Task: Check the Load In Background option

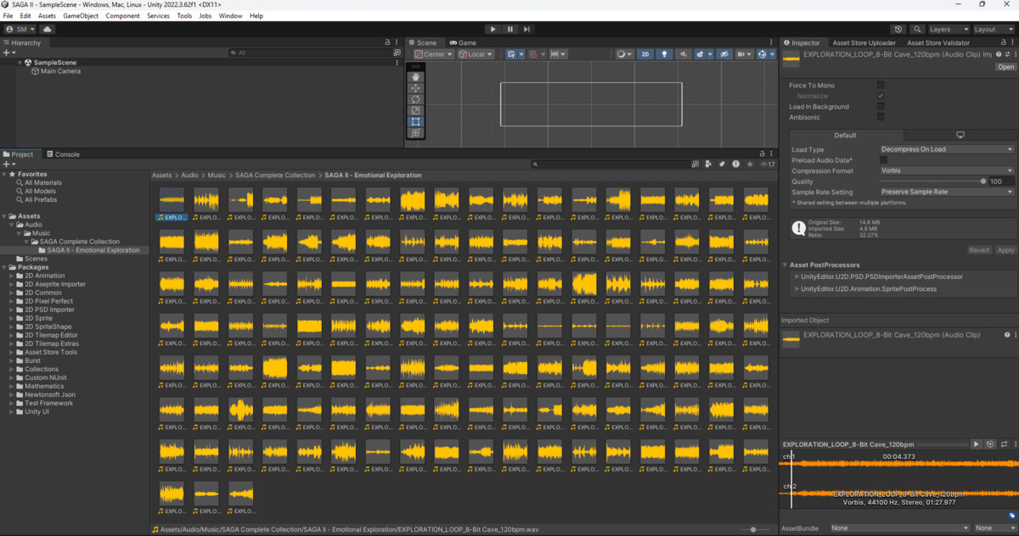Action: pyautogui.click(x=881, y=107)
